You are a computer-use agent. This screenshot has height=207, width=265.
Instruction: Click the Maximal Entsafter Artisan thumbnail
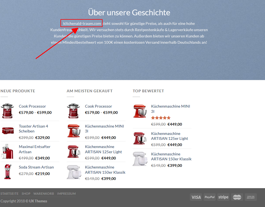pos(7,151)
